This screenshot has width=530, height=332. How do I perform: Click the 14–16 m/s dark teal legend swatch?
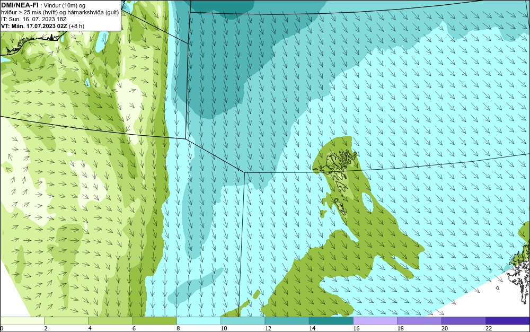[331, 320]
